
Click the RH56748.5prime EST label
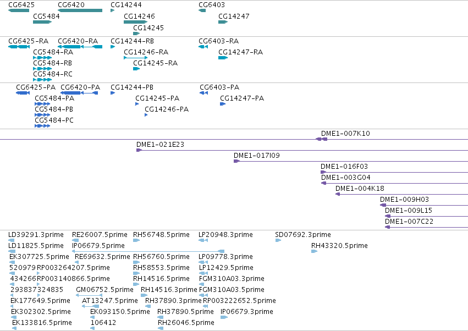161,235
